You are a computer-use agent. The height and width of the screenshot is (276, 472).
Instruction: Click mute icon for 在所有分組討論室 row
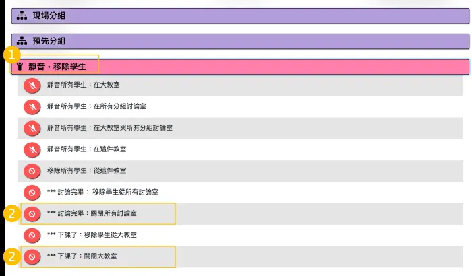pos(32,106)
